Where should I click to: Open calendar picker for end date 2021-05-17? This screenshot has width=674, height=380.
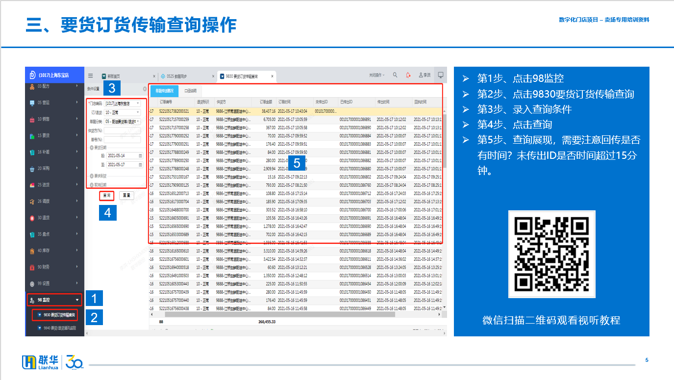point(140,165)
